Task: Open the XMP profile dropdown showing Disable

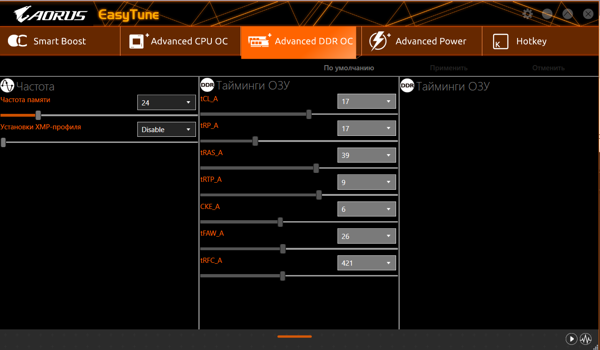Action: click(166, 129)
